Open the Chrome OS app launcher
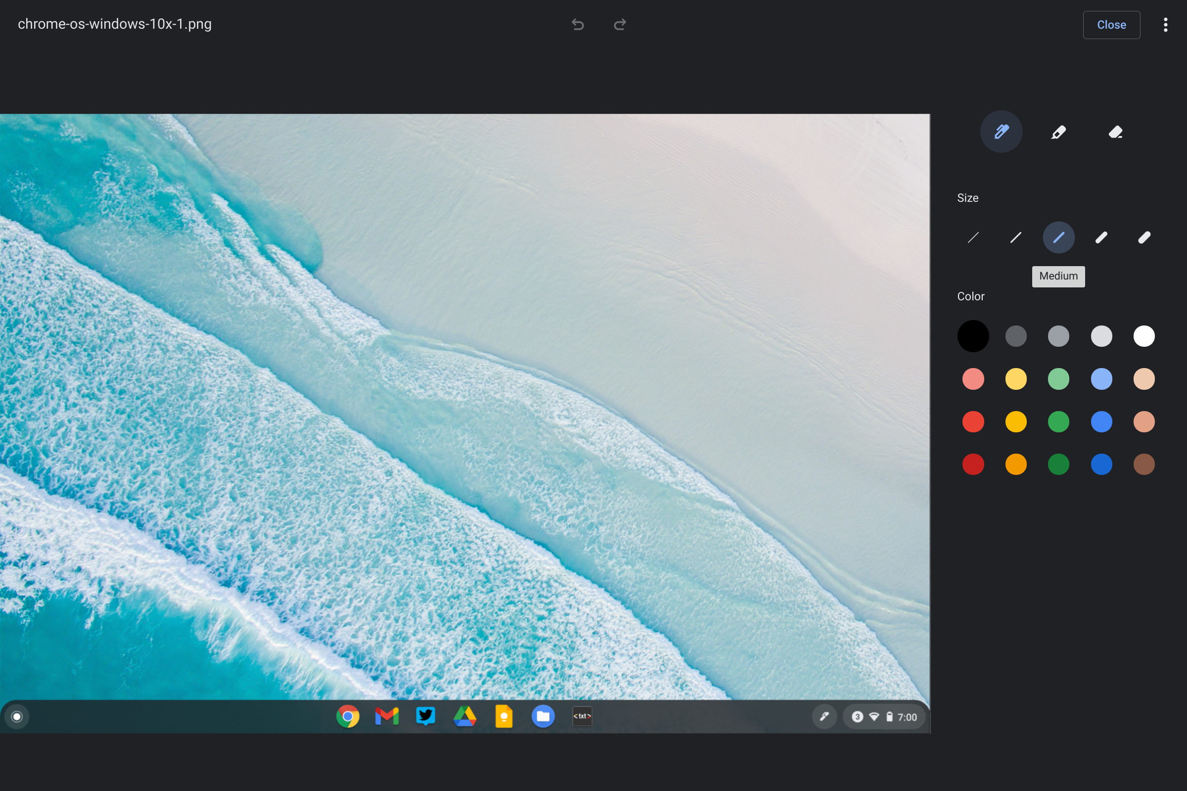 point(17,716)
